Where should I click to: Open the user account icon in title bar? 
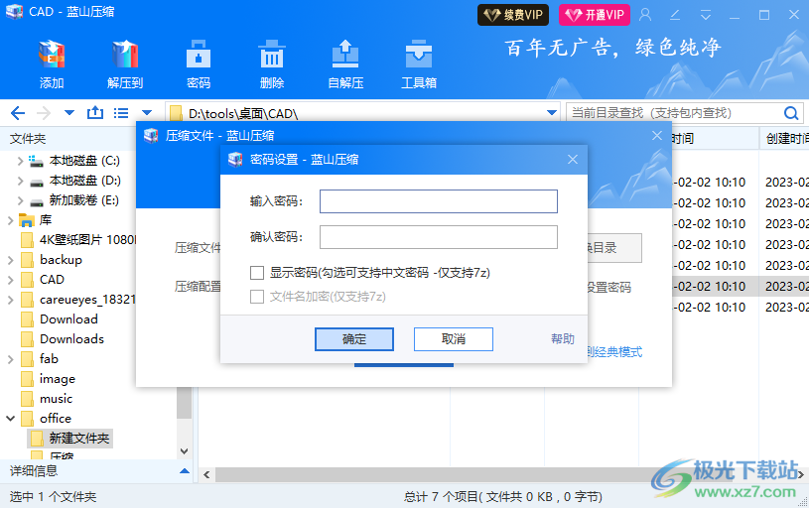[x=645, y=15]
